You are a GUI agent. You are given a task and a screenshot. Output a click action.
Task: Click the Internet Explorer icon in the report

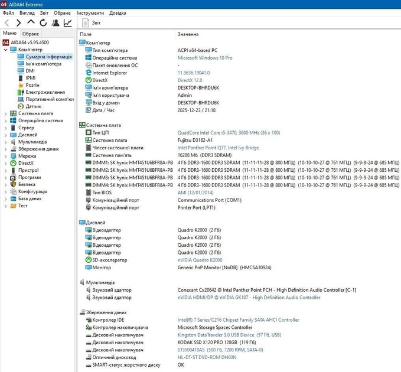pyautogui.click(x=88, y=73)
